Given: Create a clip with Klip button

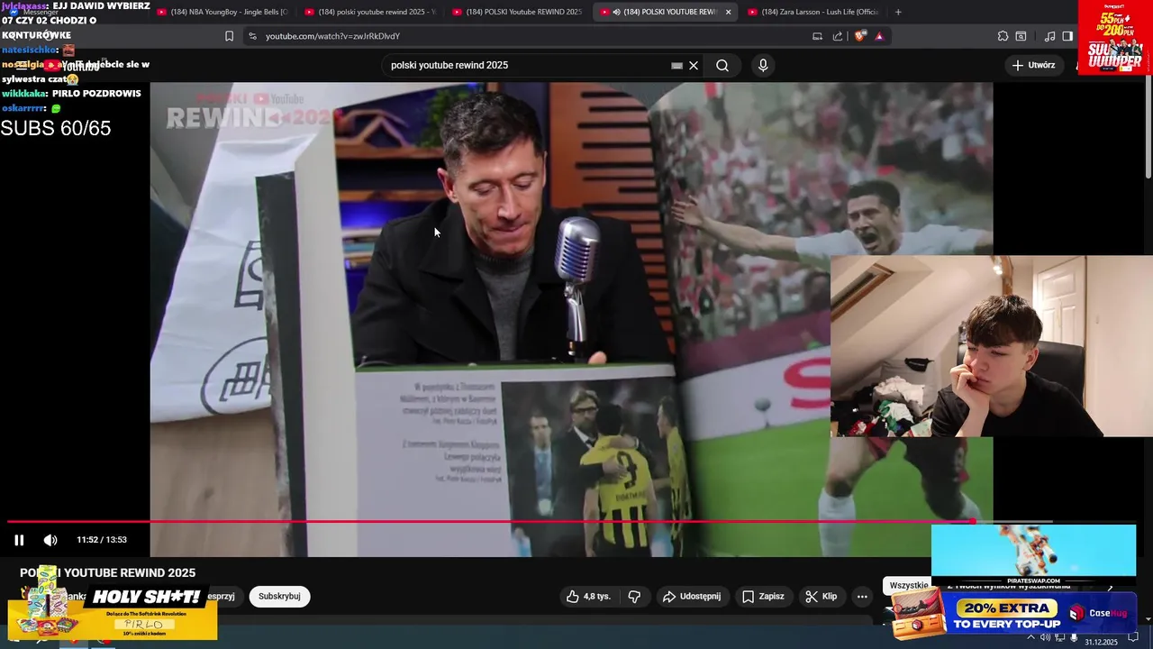Looking at the screenshot, I should tap(822, 597).
